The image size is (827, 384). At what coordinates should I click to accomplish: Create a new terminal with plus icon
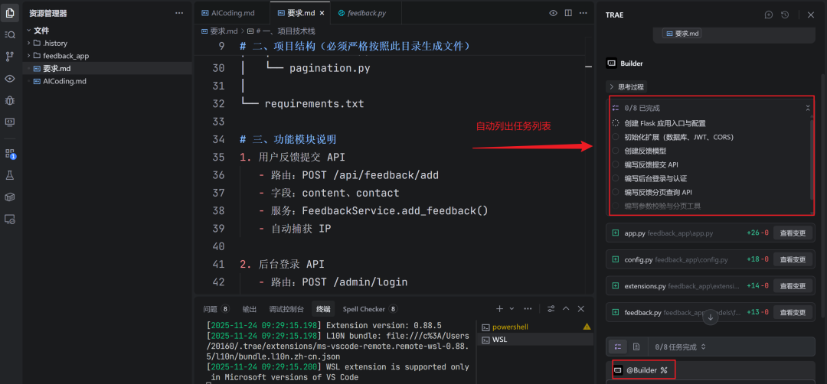pyautogui.click(x=499, y=309)
